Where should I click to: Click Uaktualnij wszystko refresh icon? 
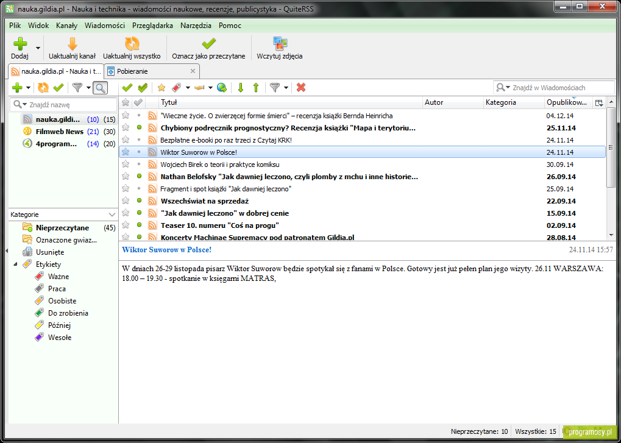click(x=132, y=44)
